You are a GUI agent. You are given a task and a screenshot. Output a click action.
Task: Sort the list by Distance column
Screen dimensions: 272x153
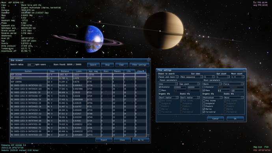click(65, 71)
